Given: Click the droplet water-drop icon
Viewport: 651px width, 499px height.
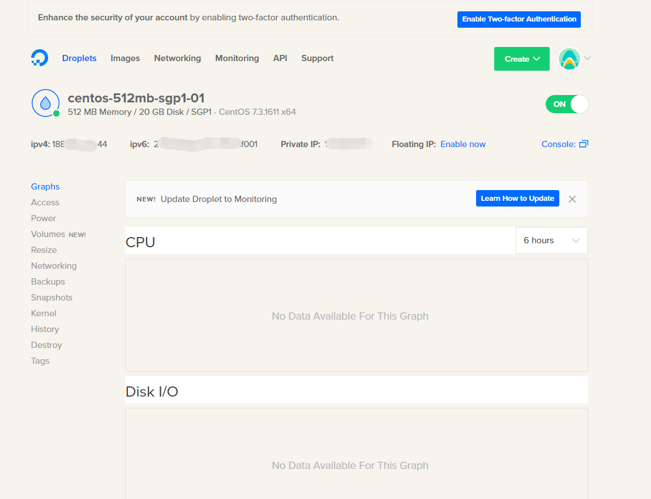Looking at the screenshot, I should 45,103.
